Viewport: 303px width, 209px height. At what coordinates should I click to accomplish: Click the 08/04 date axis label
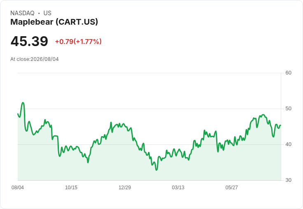tap(18, 188)
